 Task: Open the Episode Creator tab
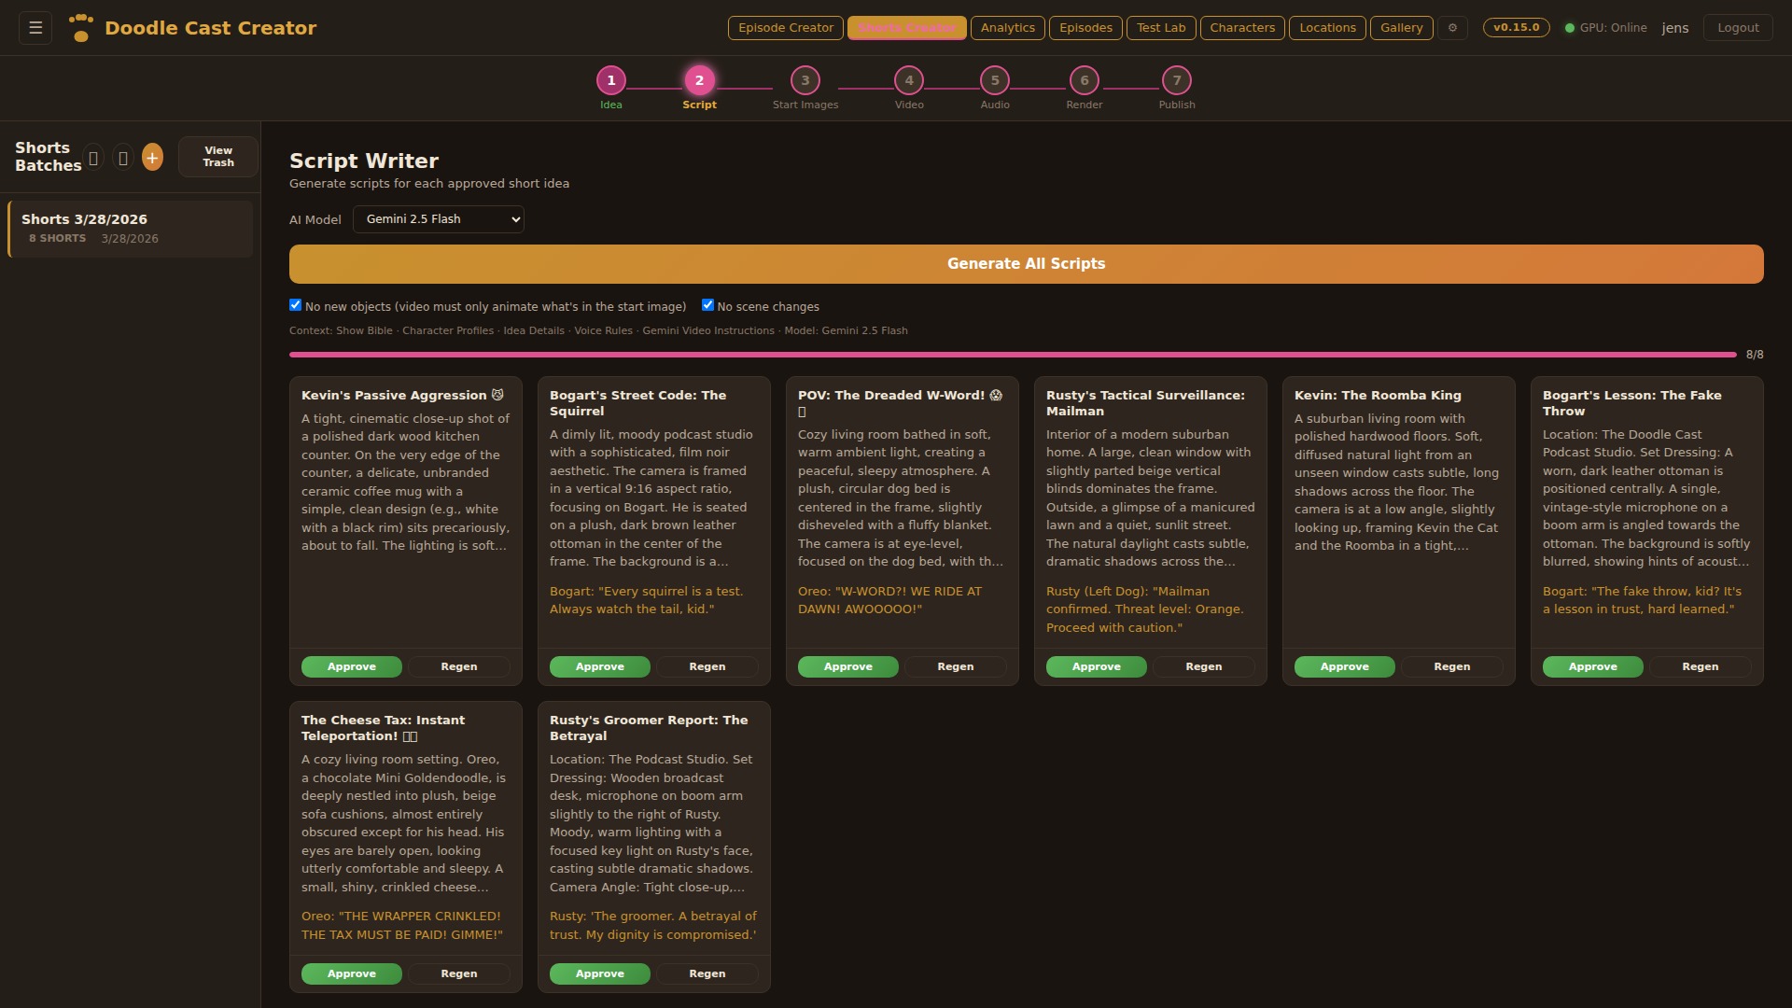pyautogui.click(x=785, y=28)
